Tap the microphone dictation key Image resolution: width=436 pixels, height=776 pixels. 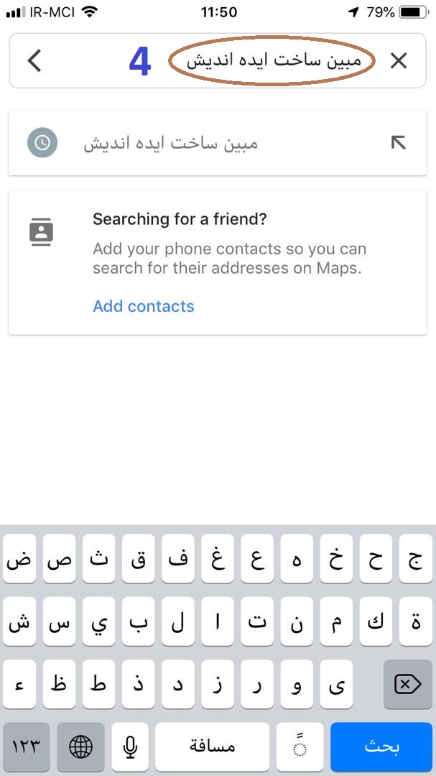(x=130, y=747)
